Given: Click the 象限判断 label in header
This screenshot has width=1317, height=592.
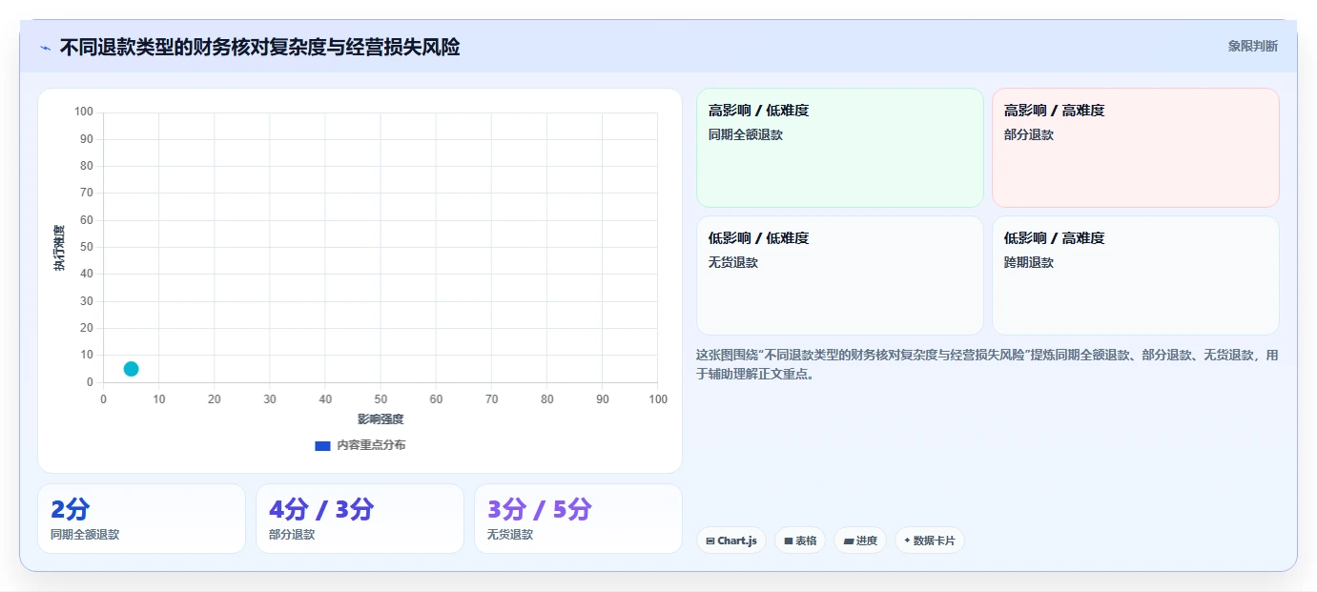Looking at the screenshot, I should click(x=1252, y=46).
